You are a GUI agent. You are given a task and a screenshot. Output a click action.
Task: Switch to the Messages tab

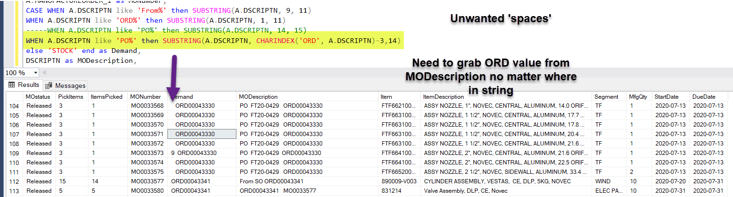click(65, 86)
